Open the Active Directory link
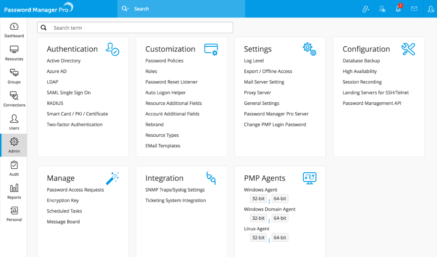Viewport: 437px width, 257px height. (x=64, y=61)
